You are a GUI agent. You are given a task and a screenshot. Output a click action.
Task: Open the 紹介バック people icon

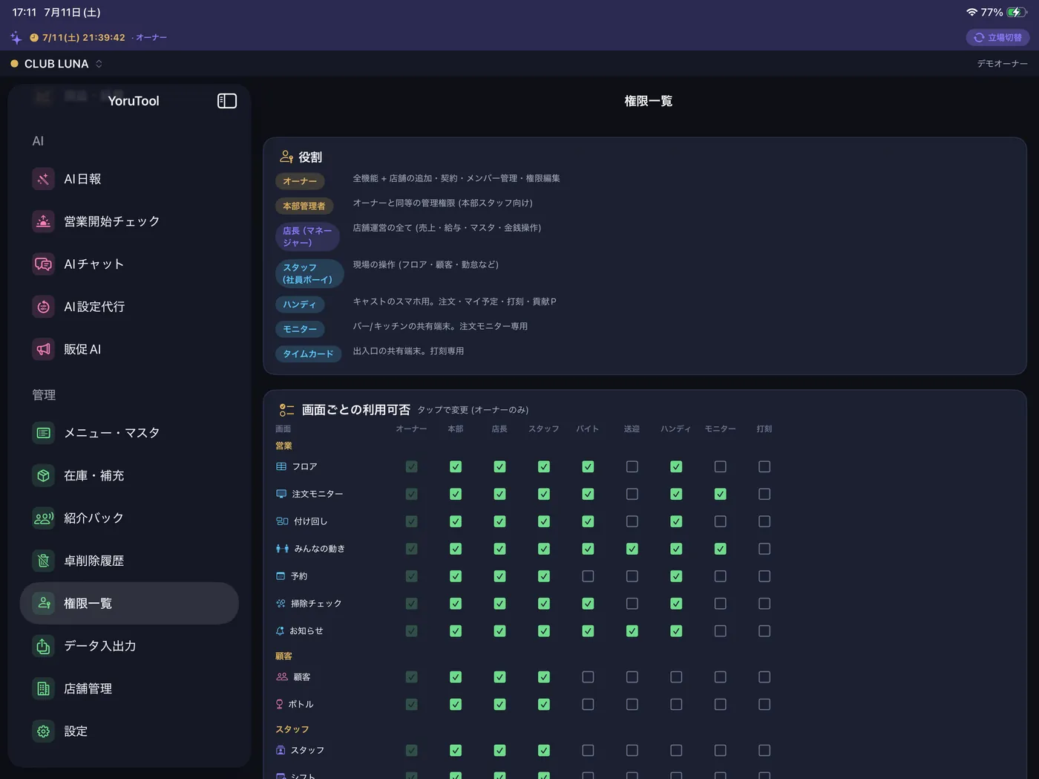(x=44, y=518)
